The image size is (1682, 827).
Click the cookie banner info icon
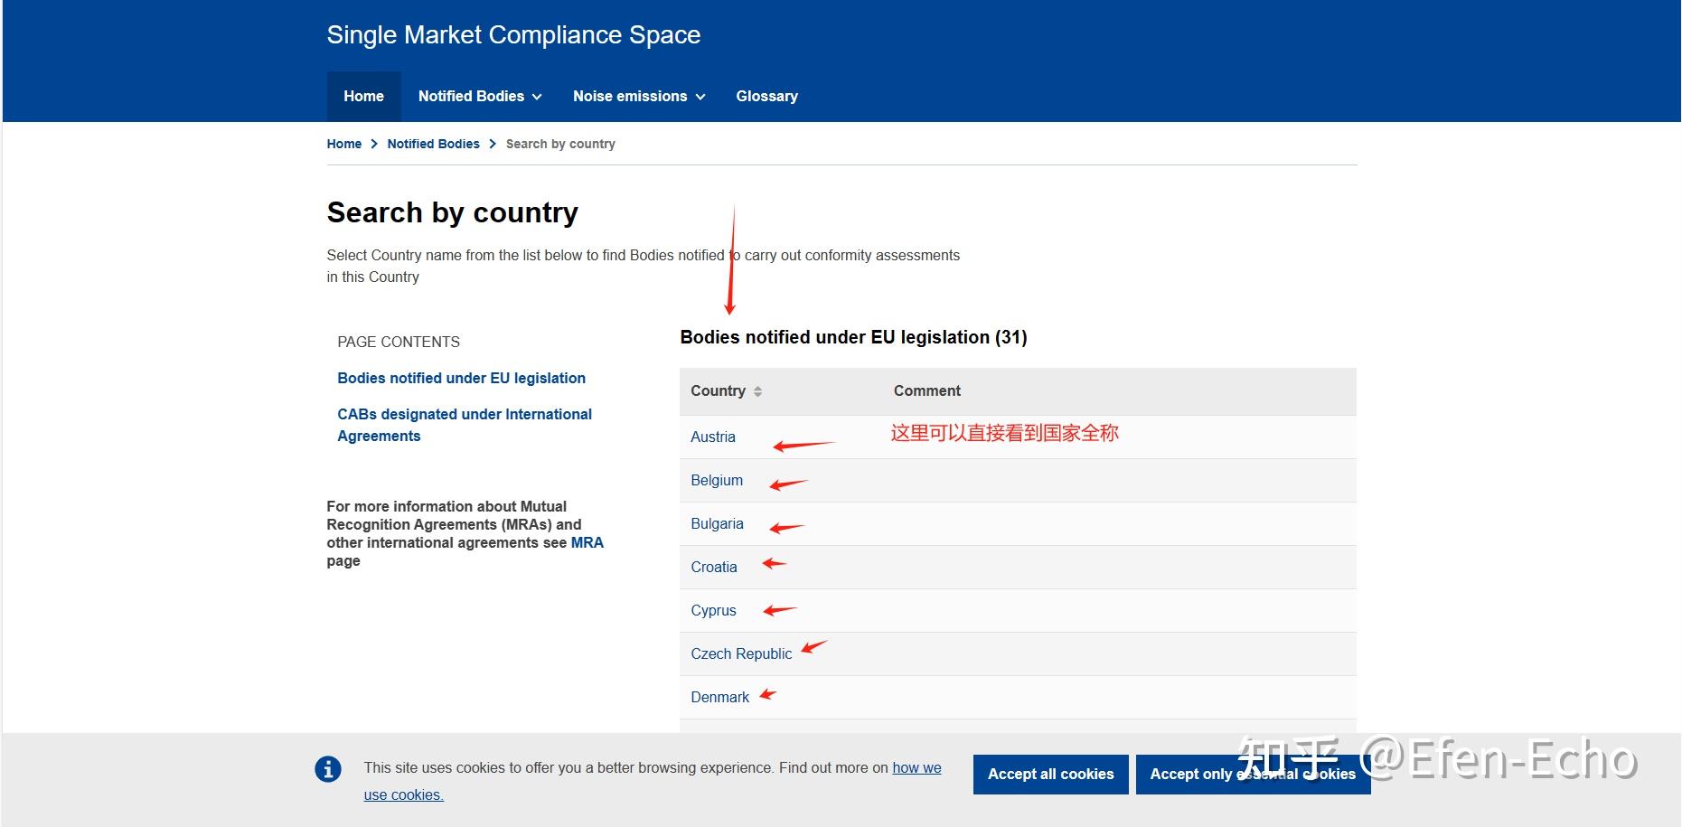(x=328, y=769)
